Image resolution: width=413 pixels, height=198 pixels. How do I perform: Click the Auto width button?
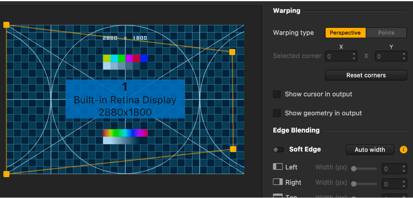(370, 149)
